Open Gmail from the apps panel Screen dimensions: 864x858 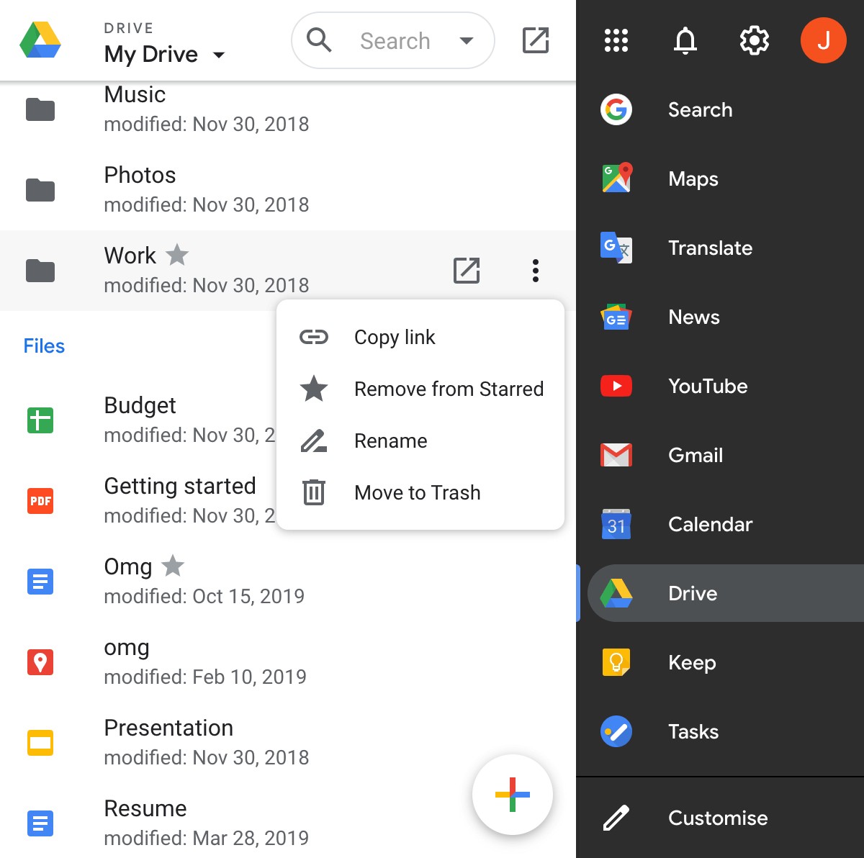point(695,455)
